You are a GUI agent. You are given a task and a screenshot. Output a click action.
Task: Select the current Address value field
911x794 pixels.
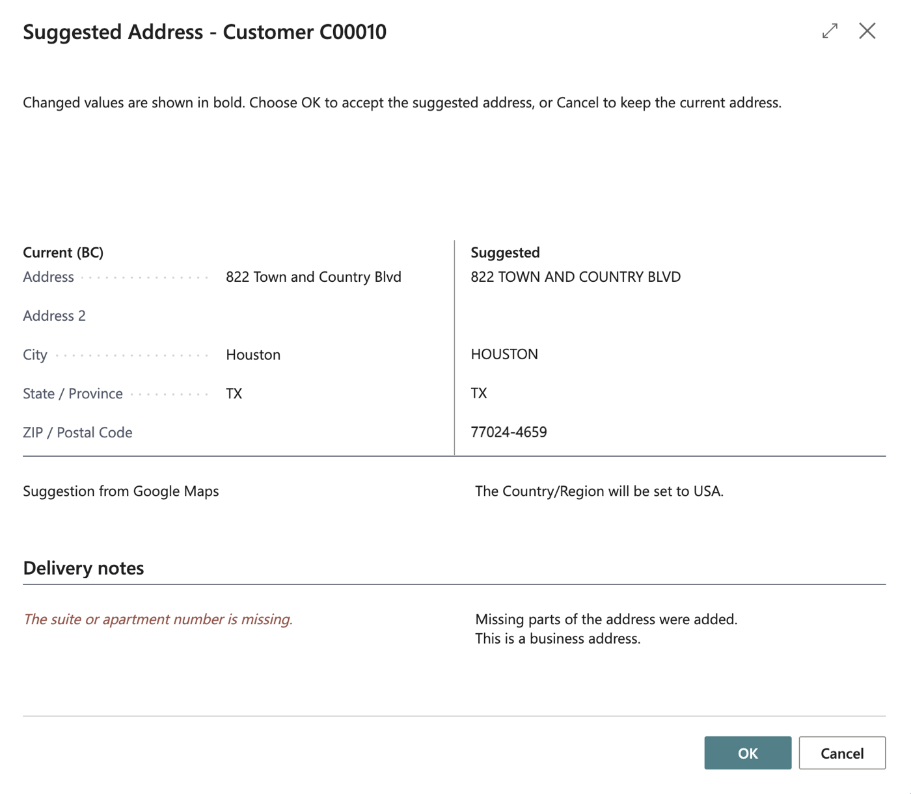(314, 277)
